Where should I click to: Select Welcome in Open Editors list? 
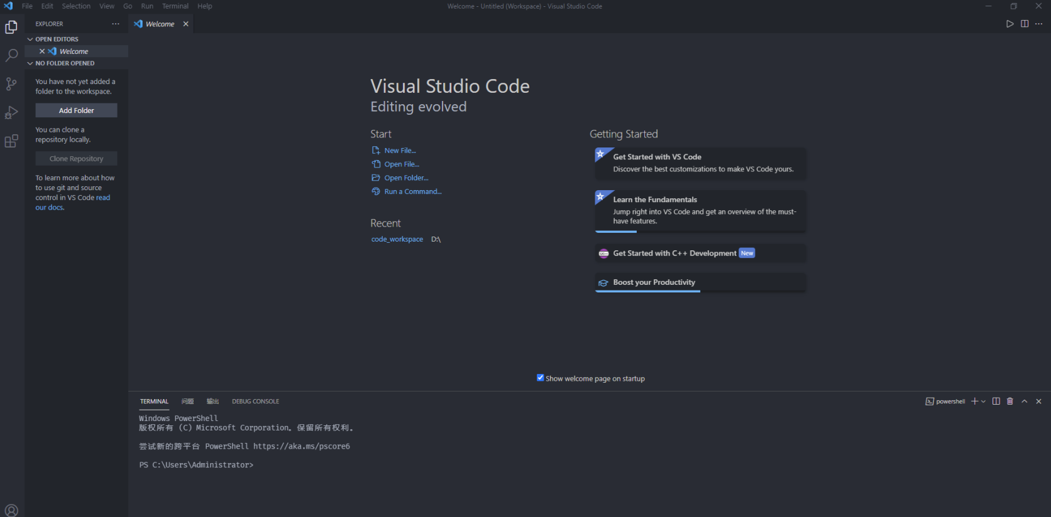tap(76, 51)
